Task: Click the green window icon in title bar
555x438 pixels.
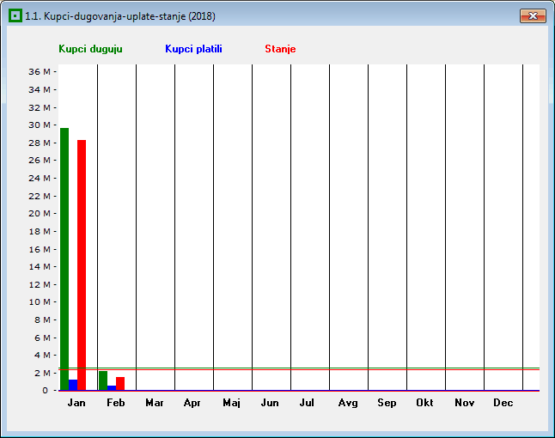Action: [x=15, y=16]
